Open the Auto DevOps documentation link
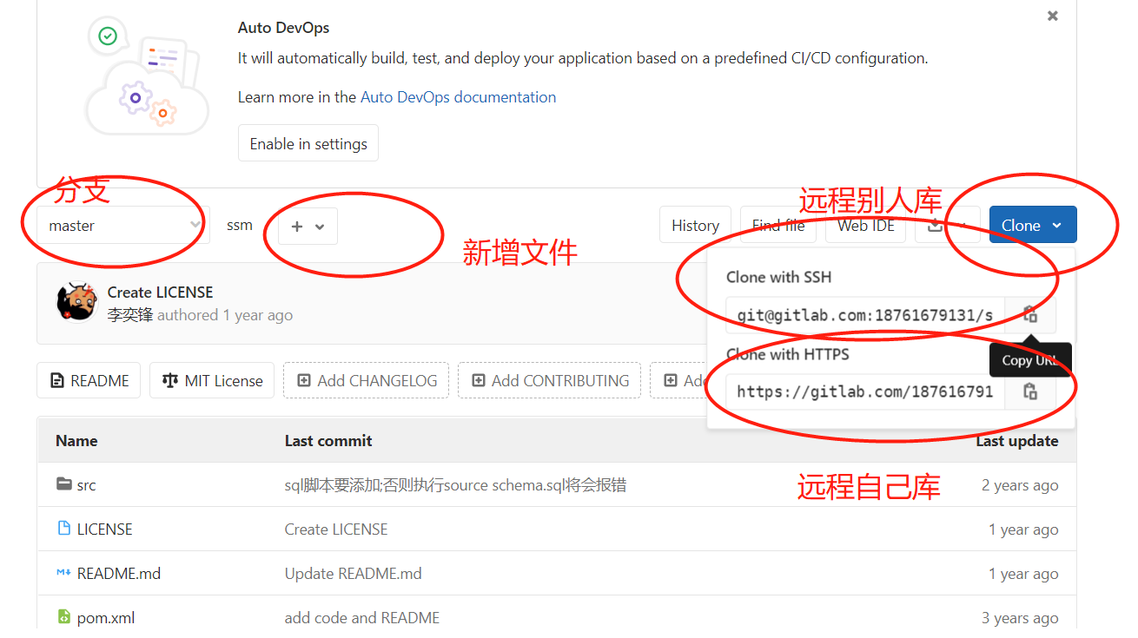 tap(458, 97)
